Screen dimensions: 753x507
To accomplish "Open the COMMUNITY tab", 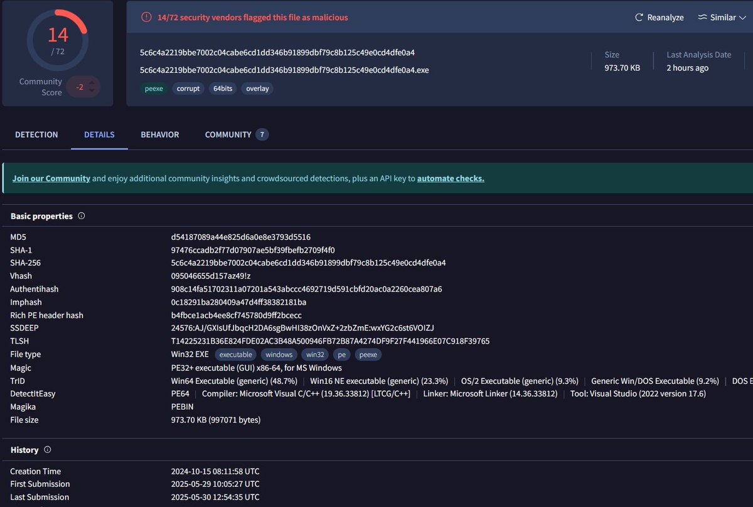I will click(228, 134).
